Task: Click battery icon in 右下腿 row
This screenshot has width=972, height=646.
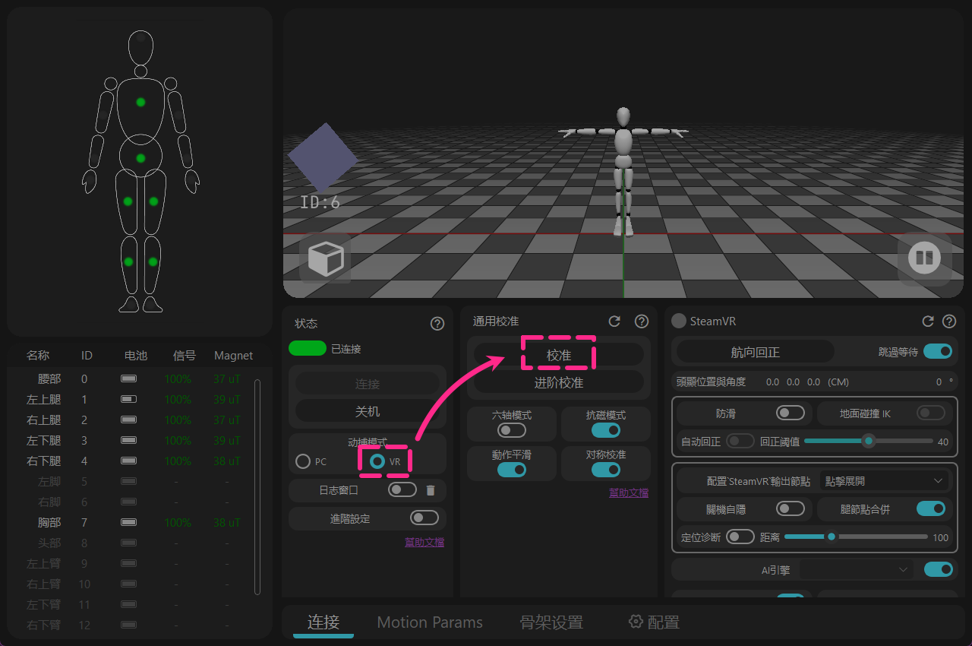Action: pyautogui.click(x=129, y=461)
